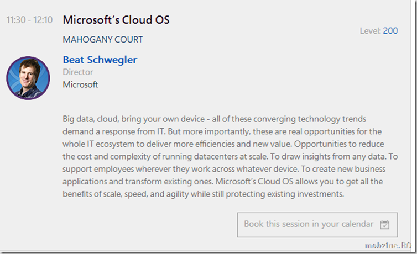This screenshot has width=417, height=254.
Task: Click the 200 level link
Action: (390, 31)
